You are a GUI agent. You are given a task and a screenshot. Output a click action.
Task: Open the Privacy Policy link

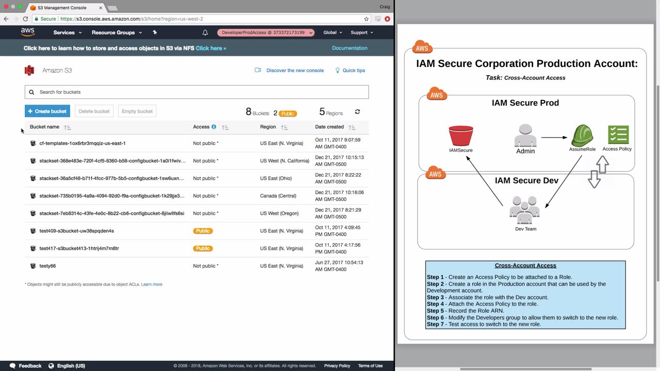tap(337, 366)
